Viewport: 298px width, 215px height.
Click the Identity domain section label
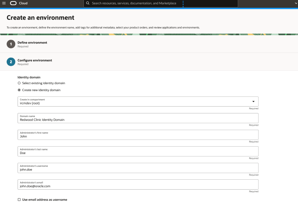pyautogui.click(x=29, y=77)
